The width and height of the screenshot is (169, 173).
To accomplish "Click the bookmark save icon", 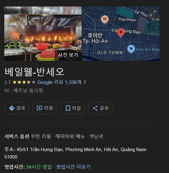I will tap(68, 108).
